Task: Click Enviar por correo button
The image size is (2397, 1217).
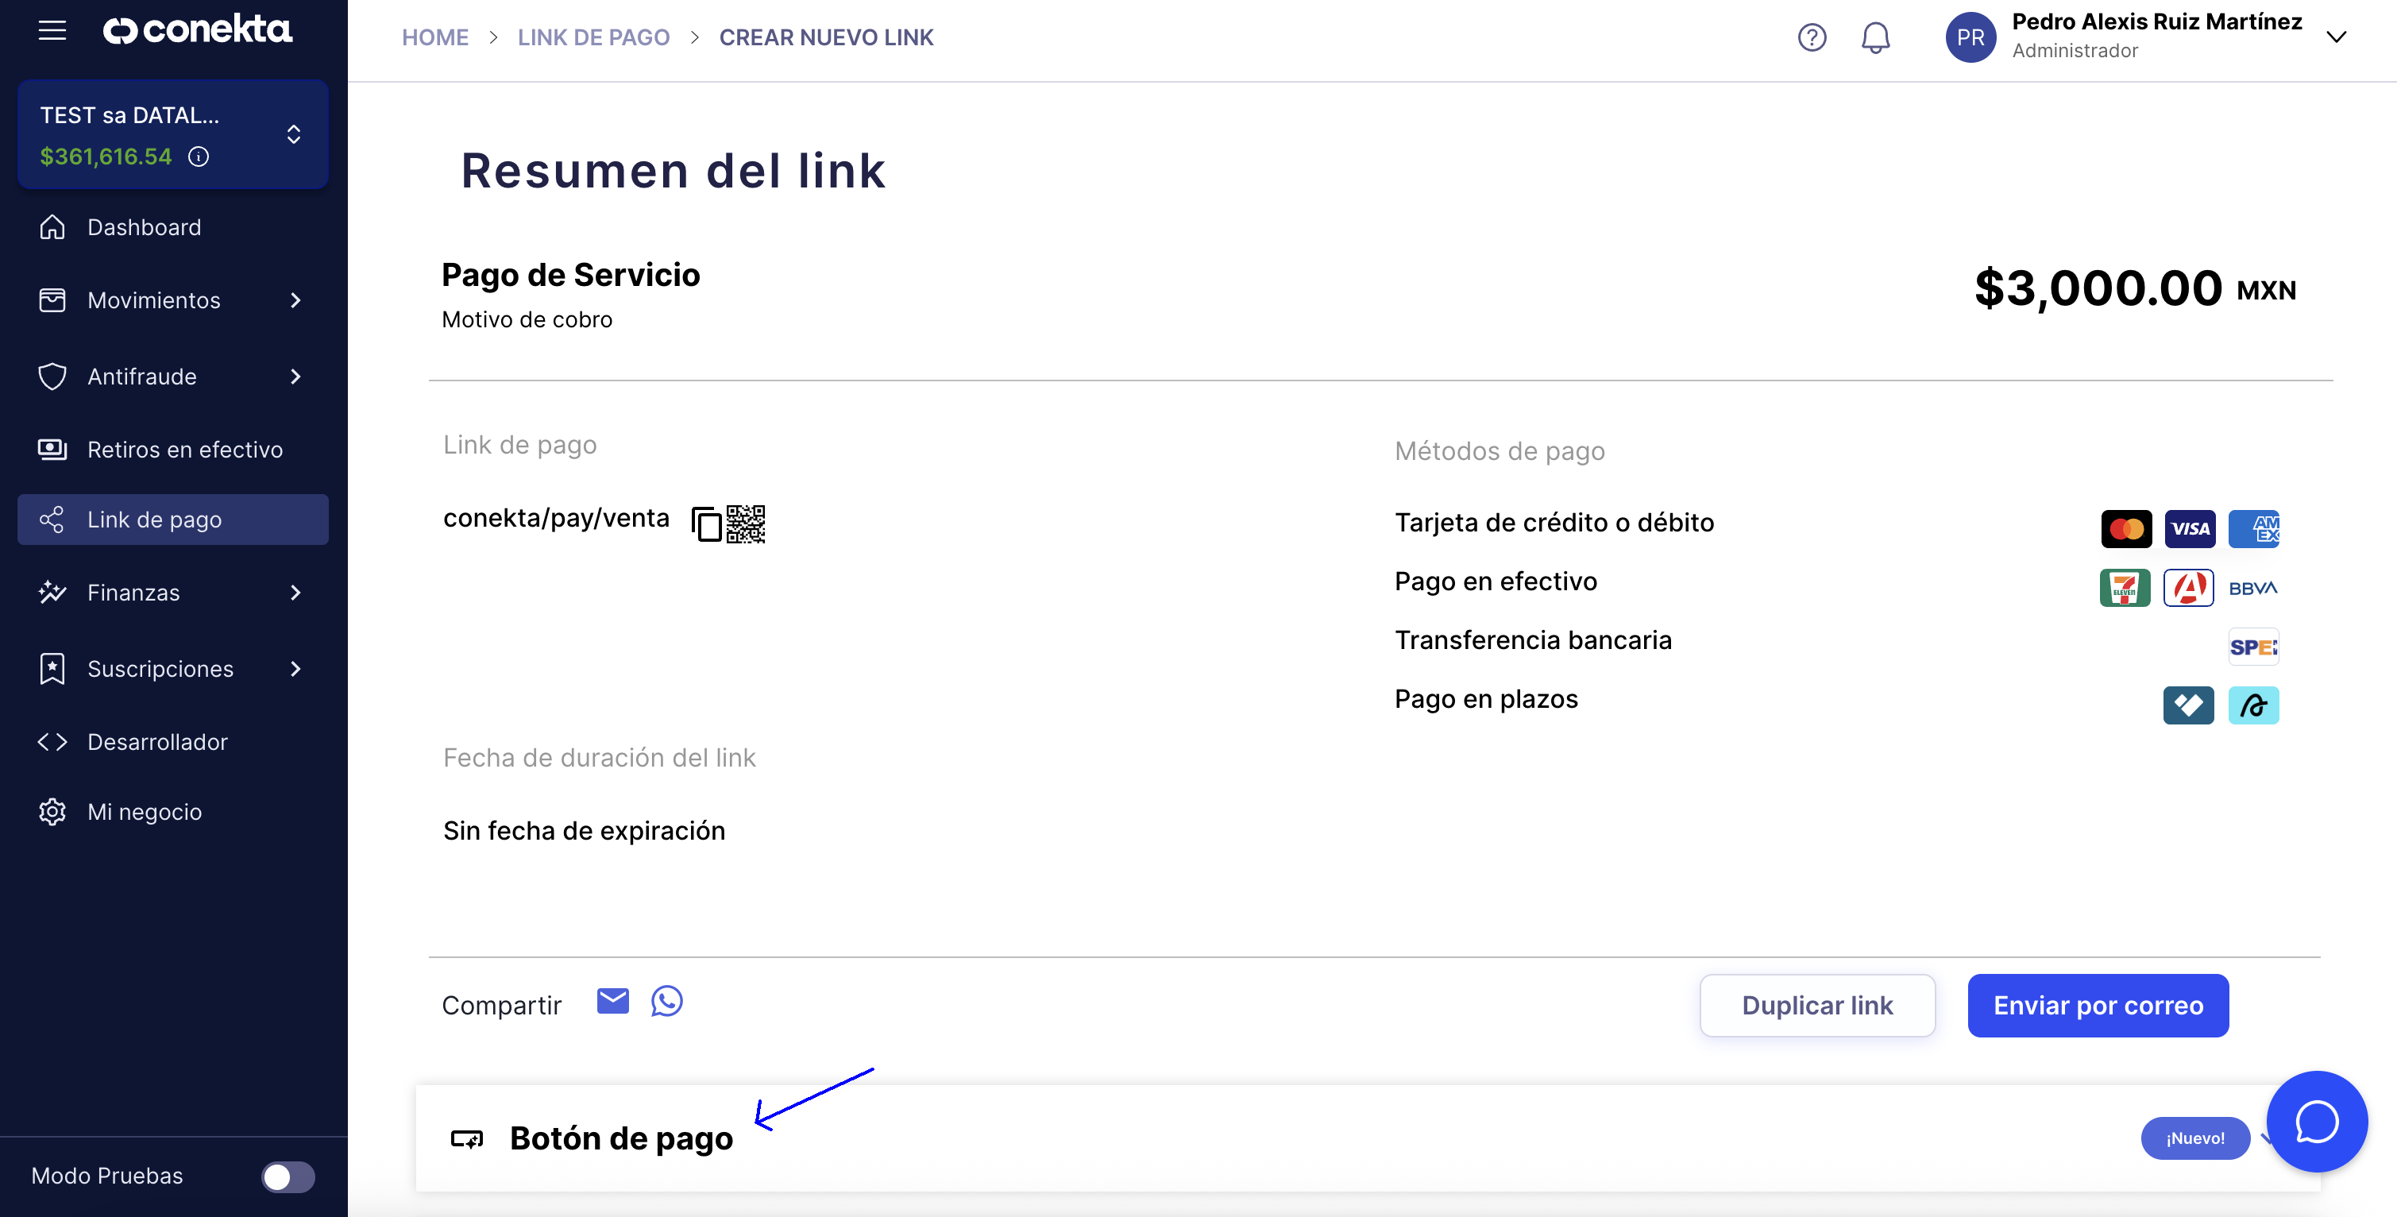Action: 2098,1005
